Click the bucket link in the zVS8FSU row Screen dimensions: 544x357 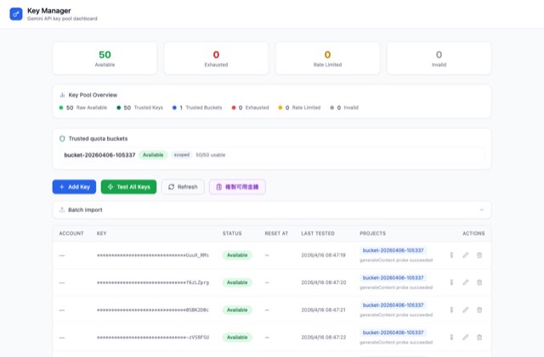tap(393, 332)
